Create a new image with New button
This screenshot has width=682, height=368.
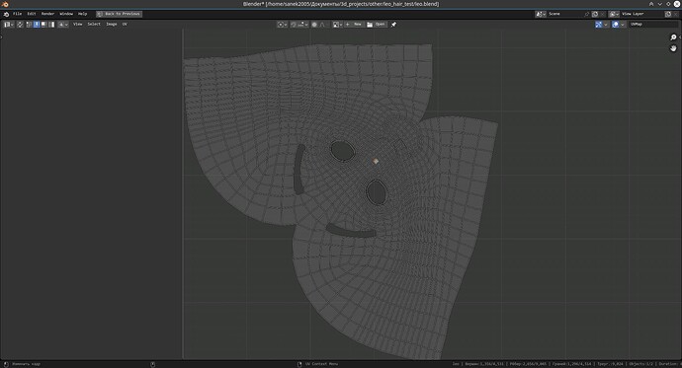[x=355, y=25]
